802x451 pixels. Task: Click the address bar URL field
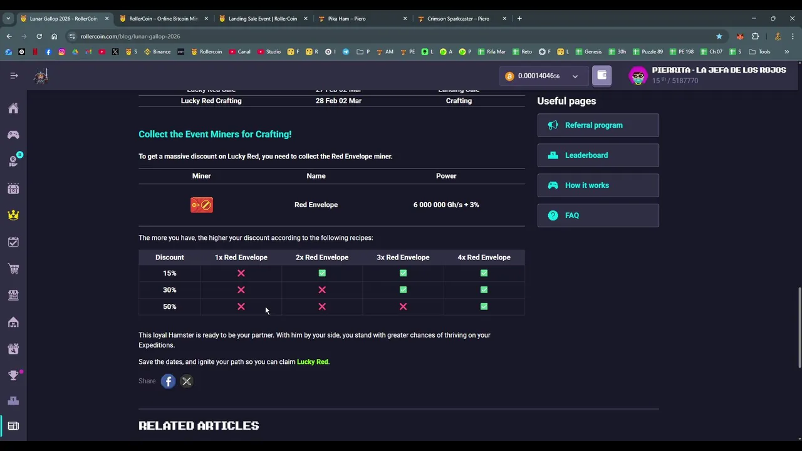(395, 36)
